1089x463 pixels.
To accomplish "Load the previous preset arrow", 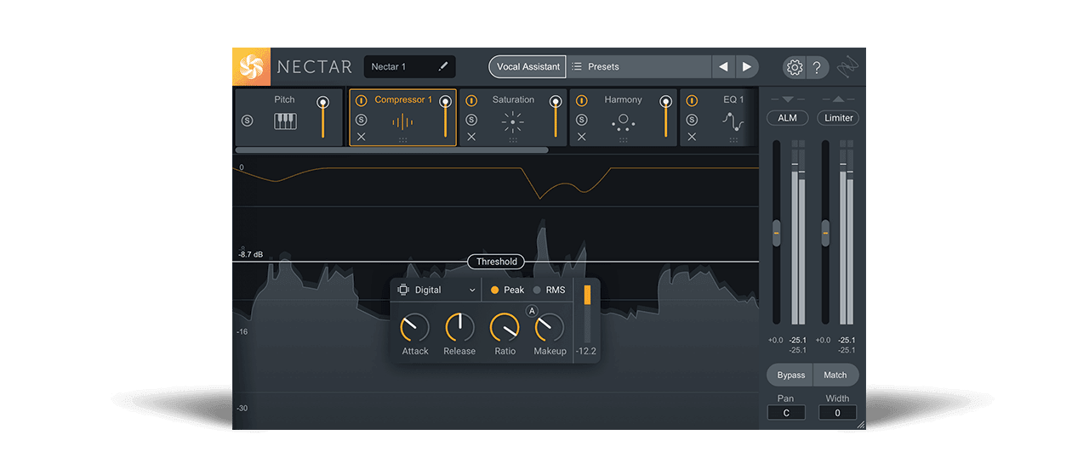I will (723, 66).
